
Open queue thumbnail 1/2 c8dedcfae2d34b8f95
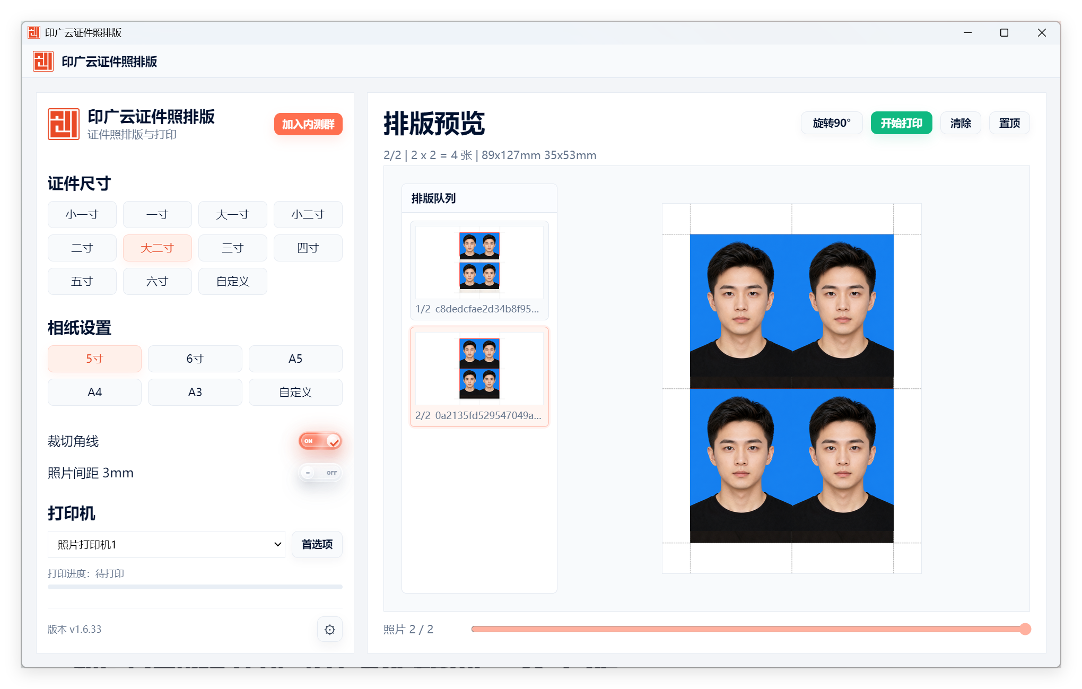[479, 271]
